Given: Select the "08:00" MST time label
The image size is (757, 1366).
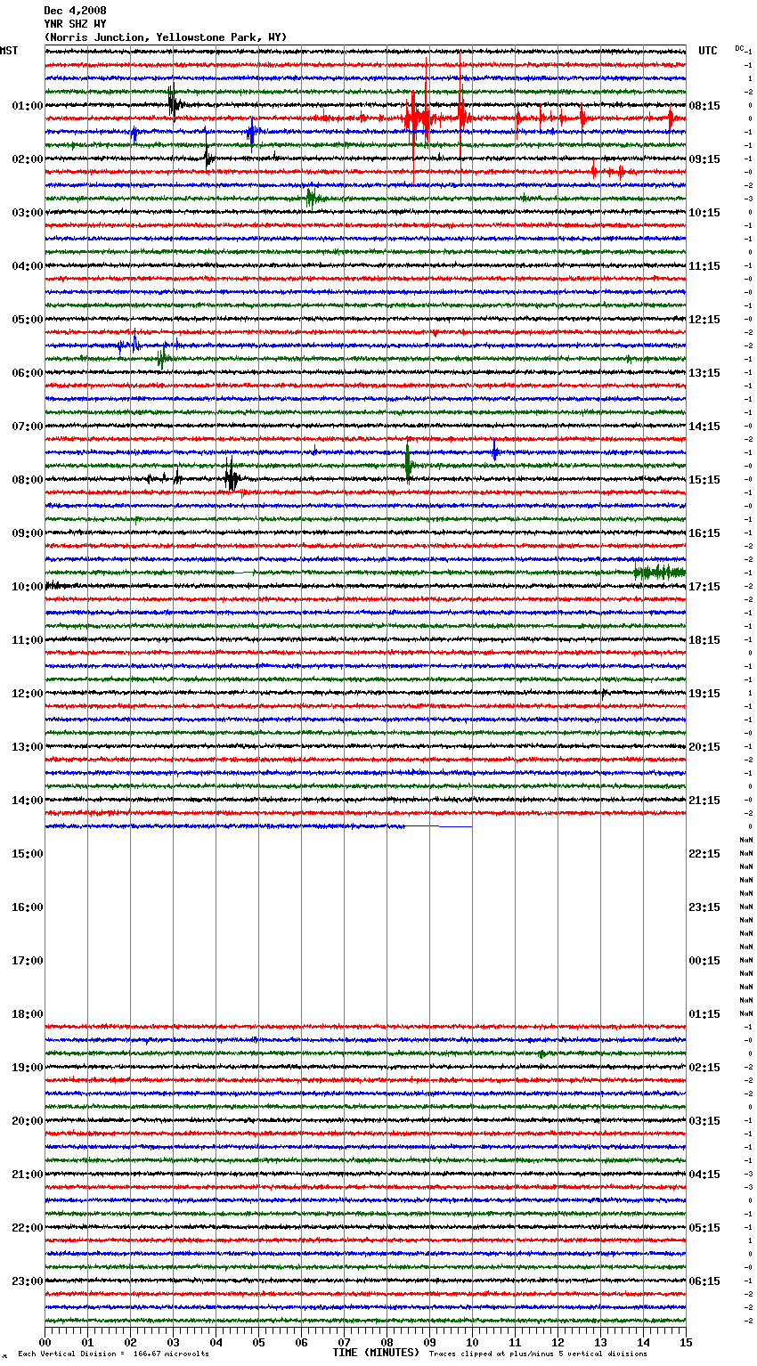Looking at the screenshot, I should pyautogui.click(x=28, y=480).
